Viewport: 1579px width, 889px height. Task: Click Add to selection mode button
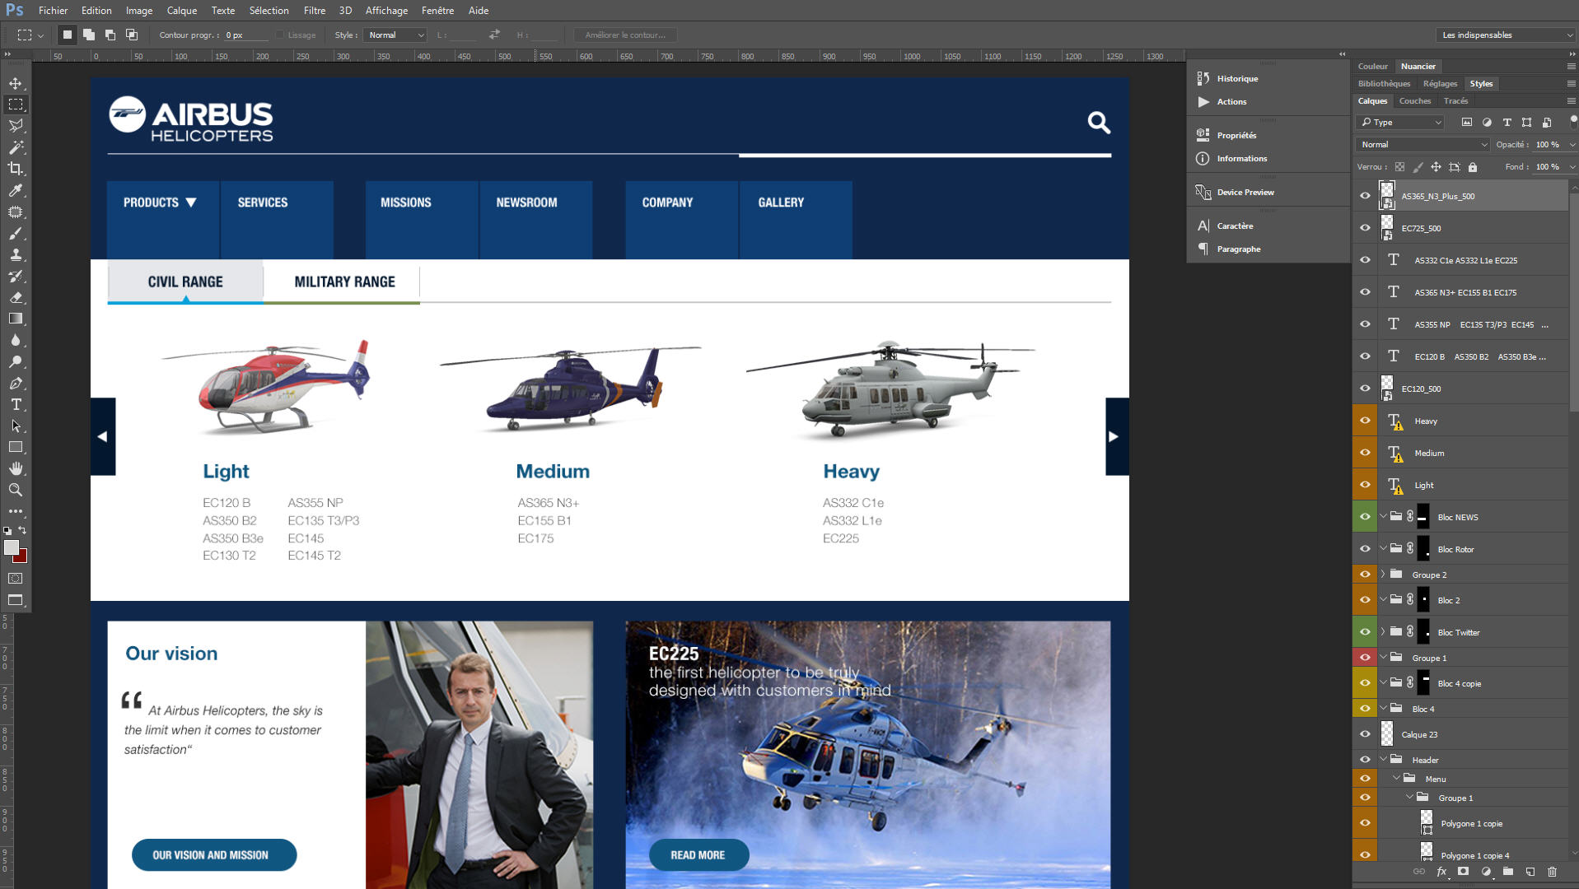coord(89,35)
